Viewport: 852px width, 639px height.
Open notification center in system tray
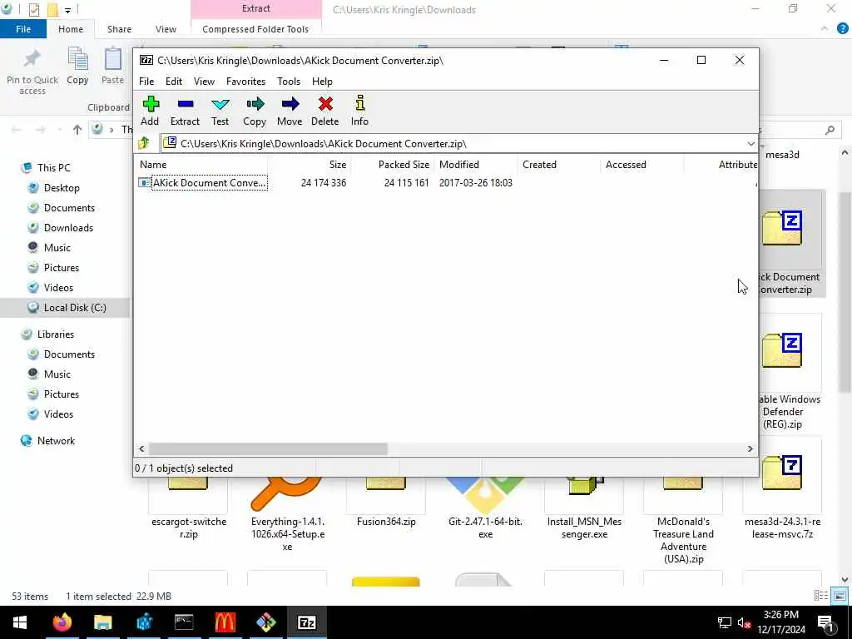tap(825, 623)
